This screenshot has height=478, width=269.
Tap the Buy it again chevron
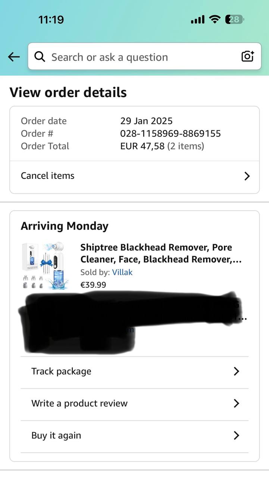point(236,435)
